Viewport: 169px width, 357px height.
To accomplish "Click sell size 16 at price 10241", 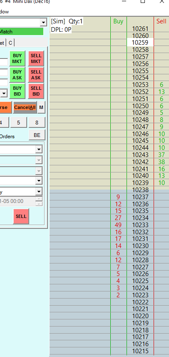I will 162,169.
